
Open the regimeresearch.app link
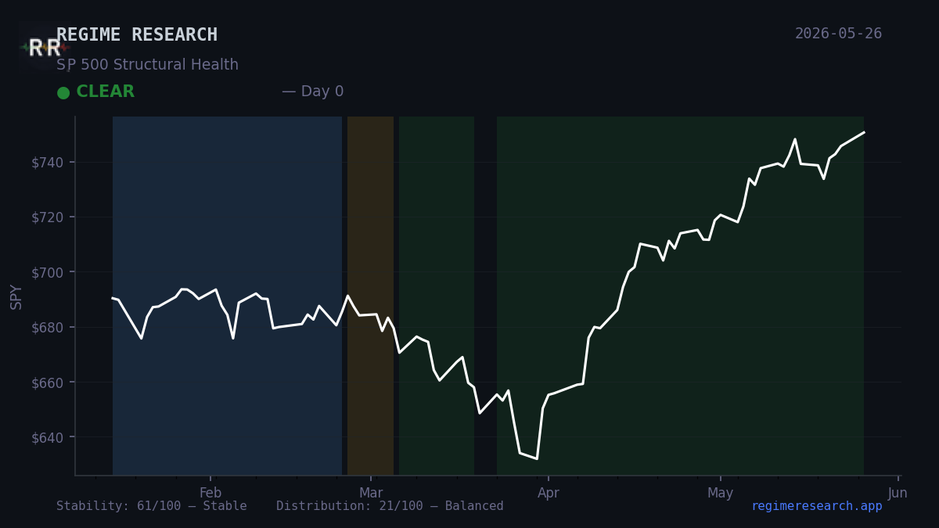(816, 506)
